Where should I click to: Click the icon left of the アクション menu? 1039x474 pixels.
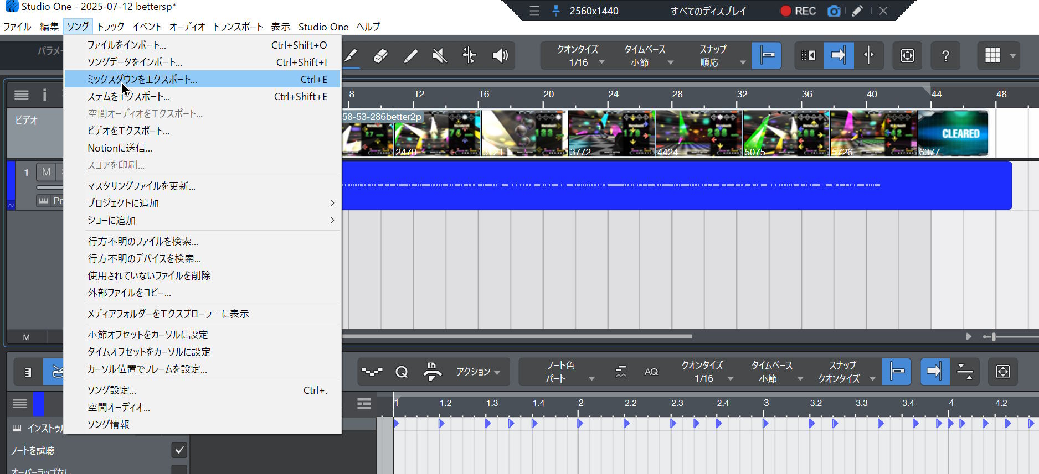tap(432, 372)
